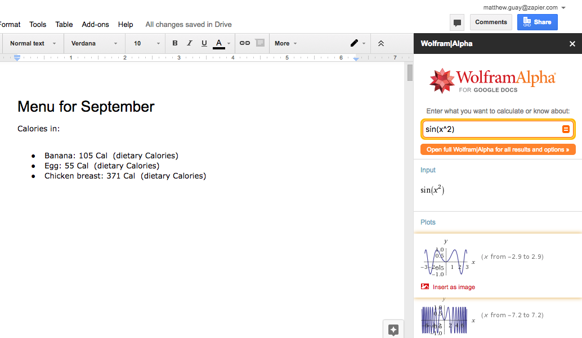Open the Verdana font dropdown

pos(94,43)
